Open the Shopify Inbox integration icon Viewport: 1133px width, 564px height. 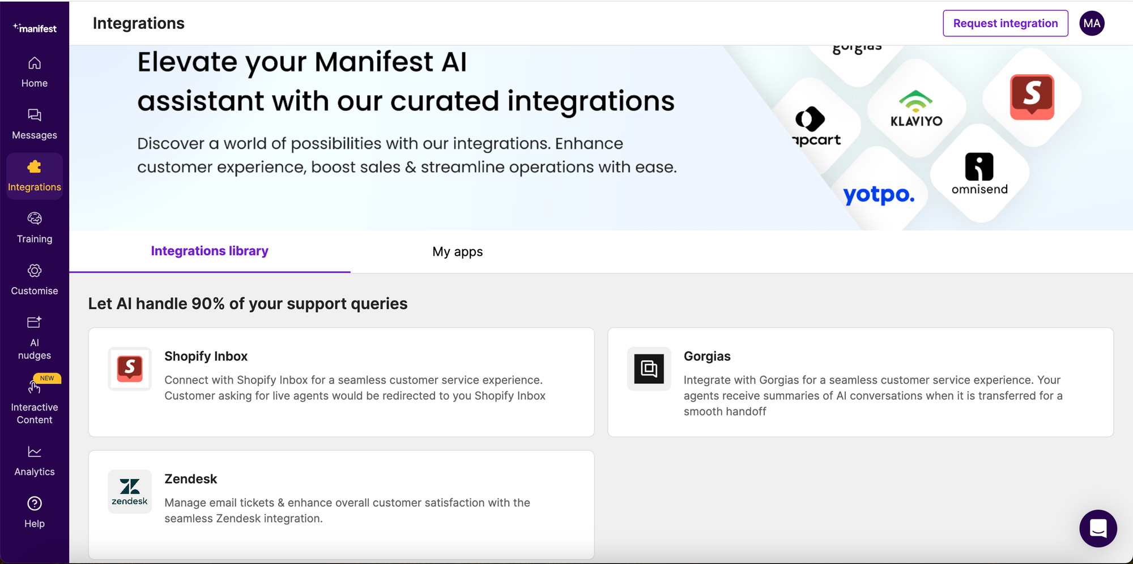pos(129,369)
